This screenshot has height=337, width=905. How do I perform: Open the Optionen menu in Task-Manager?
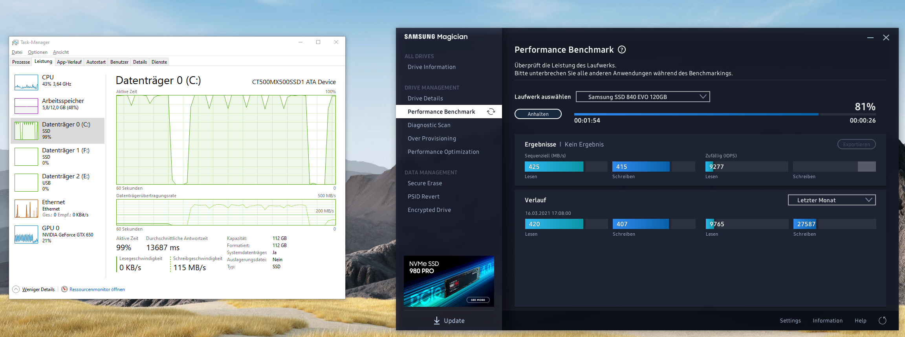pyautogui.click(x=38, y=52)
